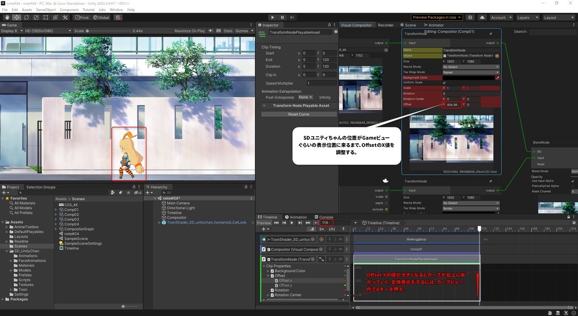
Task: Enable recording on ToonShader track
Action: 321,239
